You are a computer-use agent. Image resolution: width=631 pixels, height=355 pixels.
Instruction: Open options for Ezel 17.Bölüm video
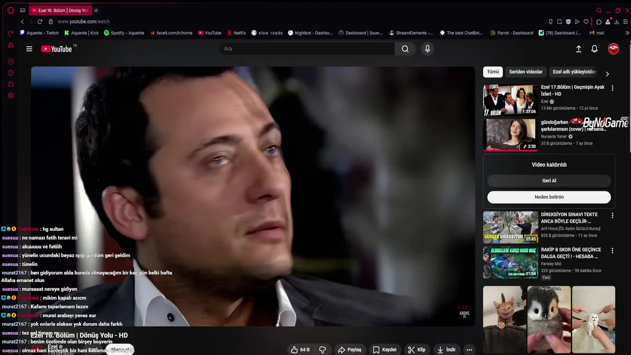point(612,88)
